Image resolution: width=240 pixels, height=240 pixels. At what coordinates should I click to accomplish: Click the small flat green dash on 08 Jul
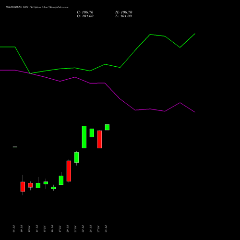[15, 147]
